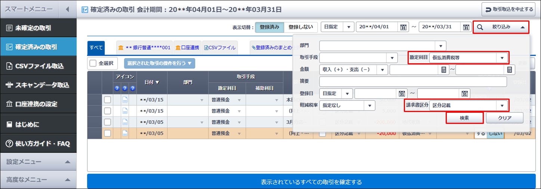This screenshot has width=541, height=189.
Task: Tick checkbox for highlighted **/03/05 transaction row
Action: tap(108, 133)
